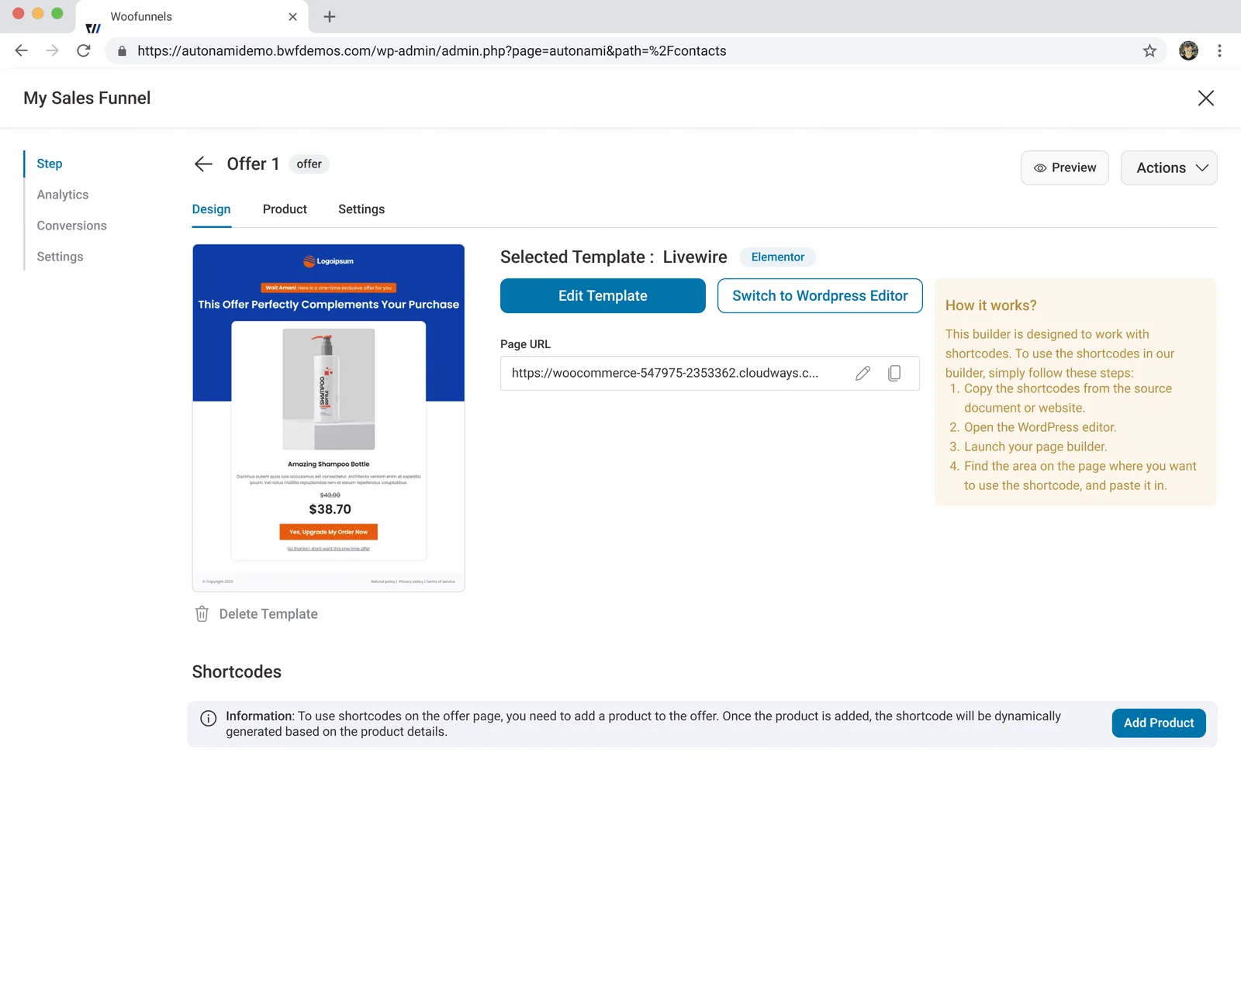This screenshot has height=987, width=1241.
Task: Click the Woofunnels tab title
Action: point(141,16)
